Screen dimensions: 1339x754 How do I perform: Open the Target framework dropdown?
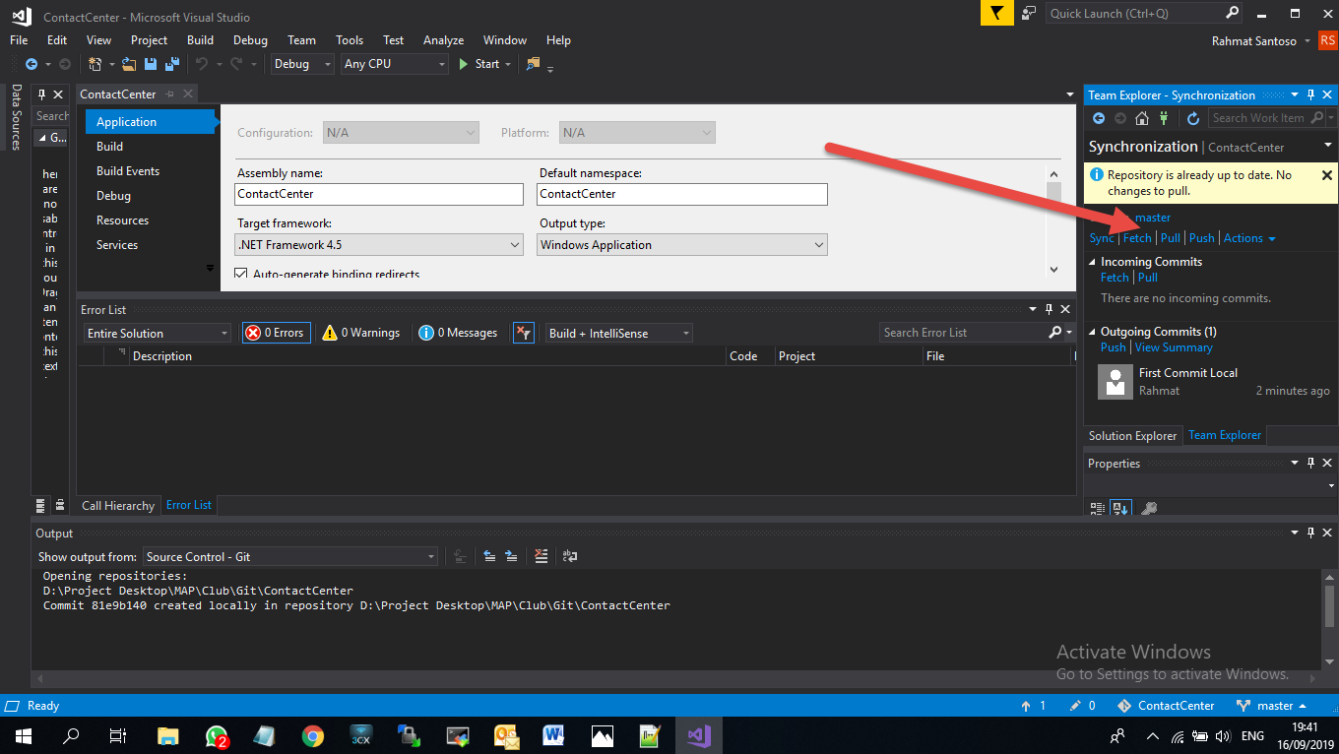380,245
